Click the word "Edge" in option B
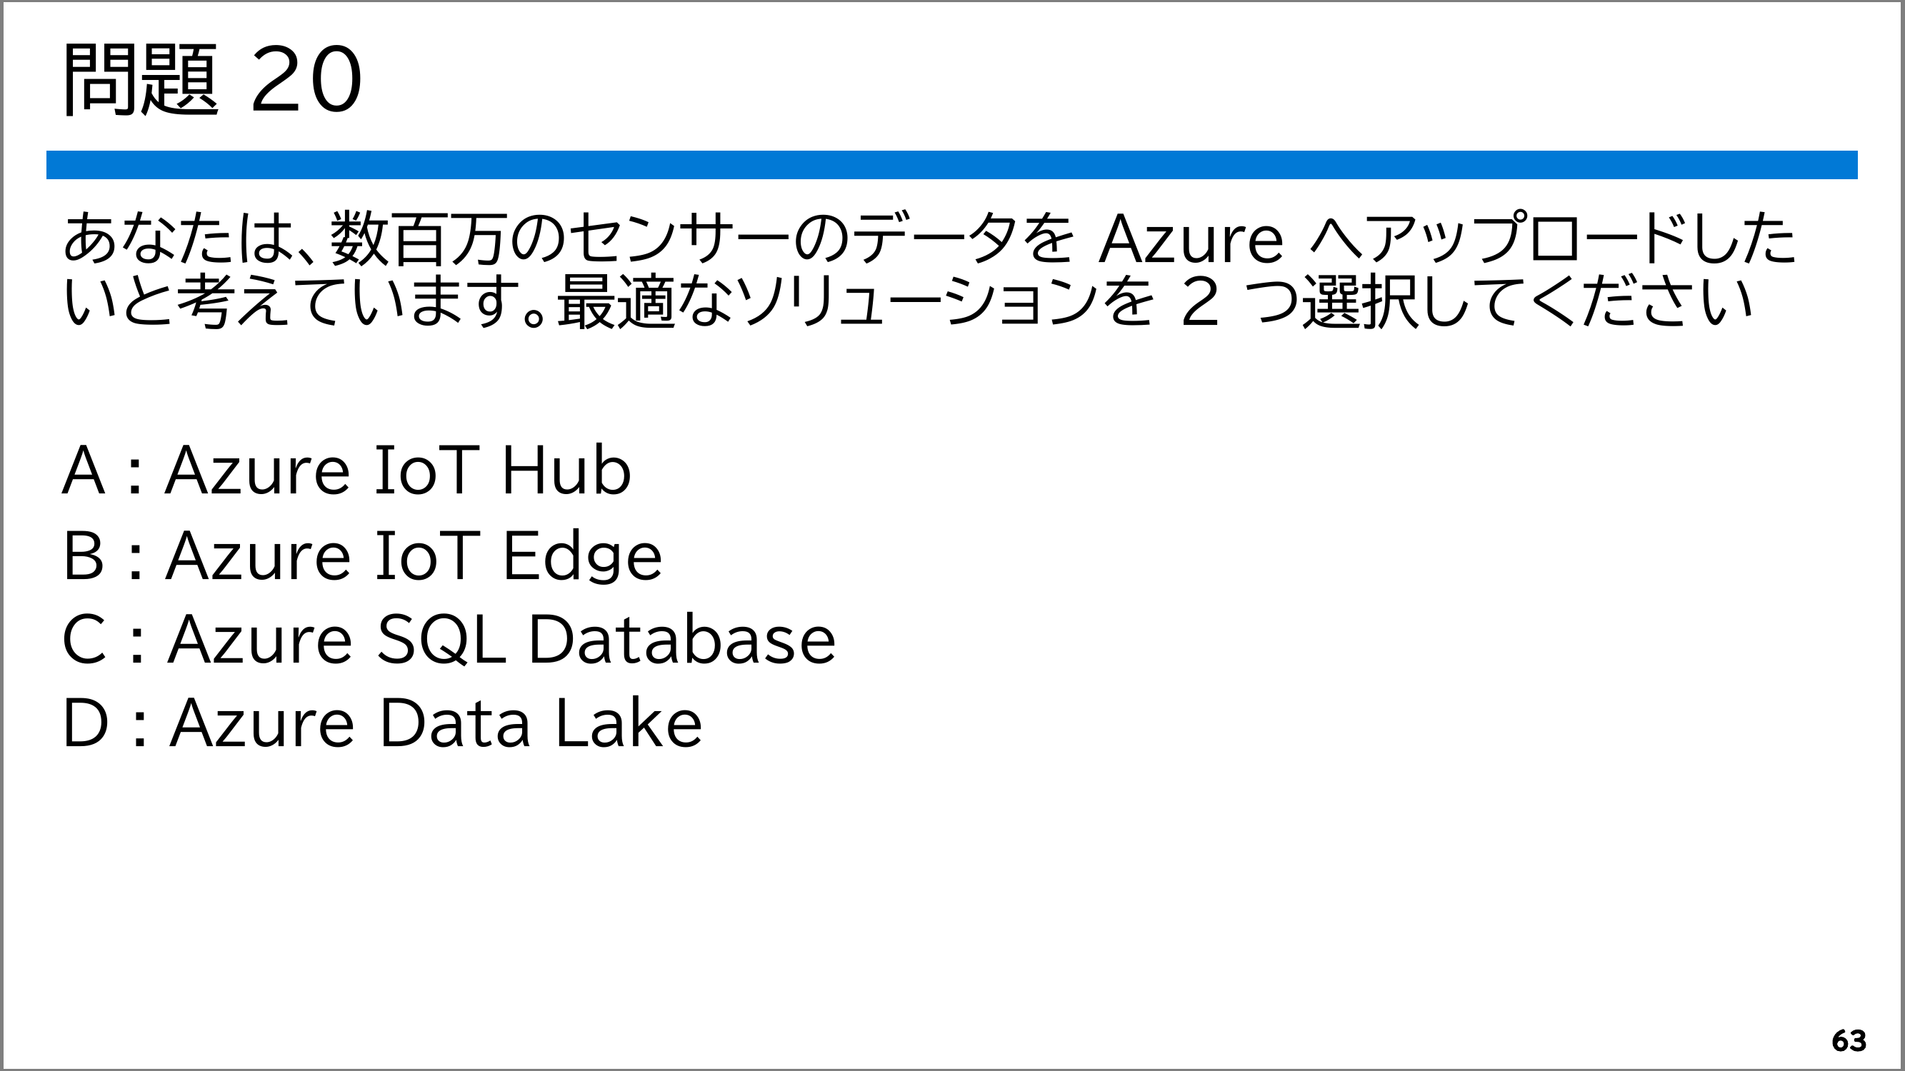Viewport: 1905px width, 1071px height. click(582, 555)
